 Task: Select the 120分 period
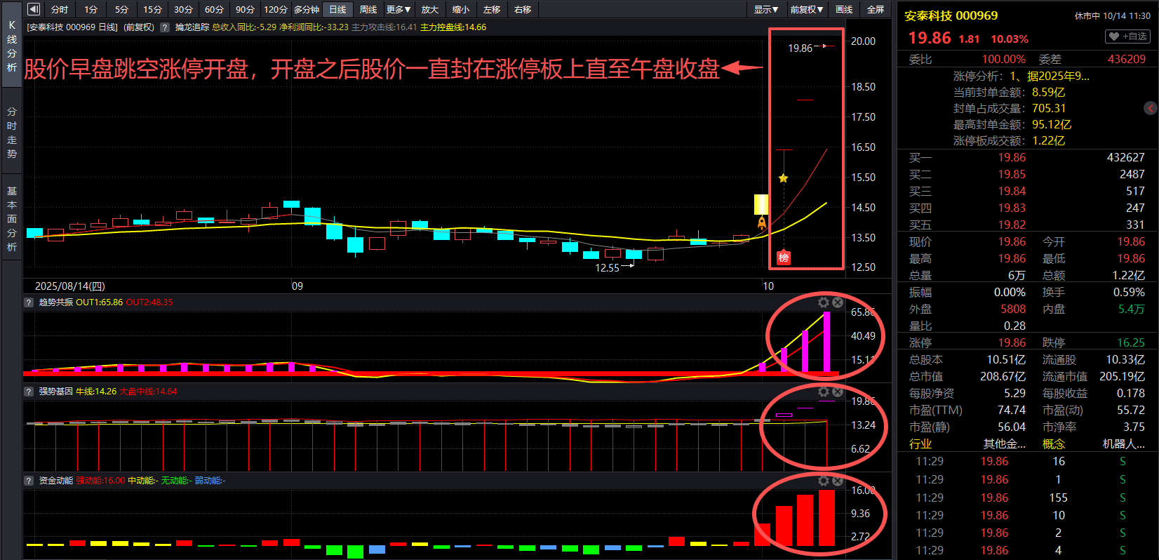[276, 9]
